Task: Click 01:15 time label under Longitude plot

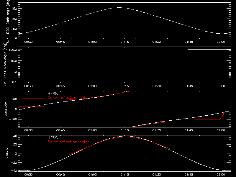Action: [124, 130]
